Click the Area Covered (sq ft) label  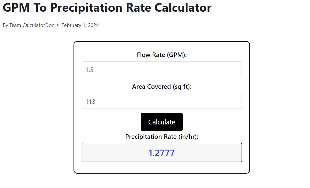coord(161,86)
